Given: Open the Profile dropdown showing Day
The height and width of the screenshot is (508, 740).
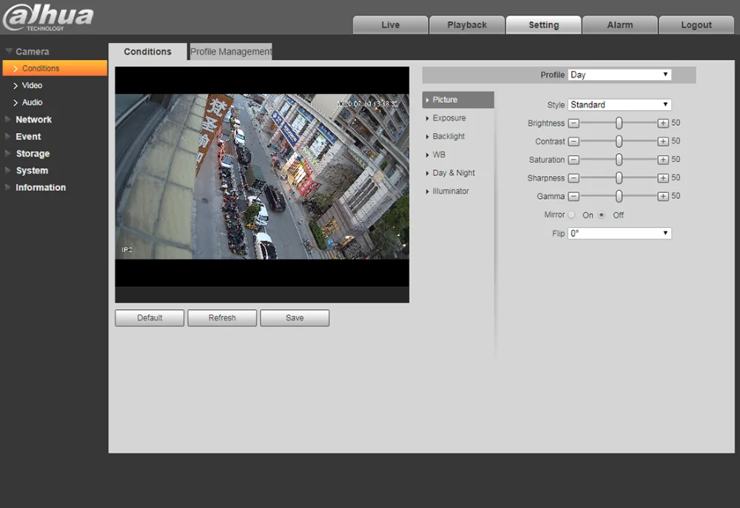Looking at the screenshot, I should (x=619, y=75).
